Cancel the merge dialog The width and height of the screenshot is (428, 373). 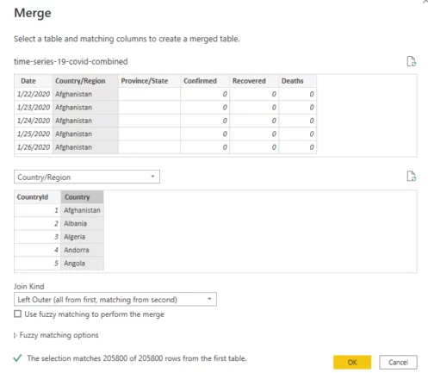(398, 362)
